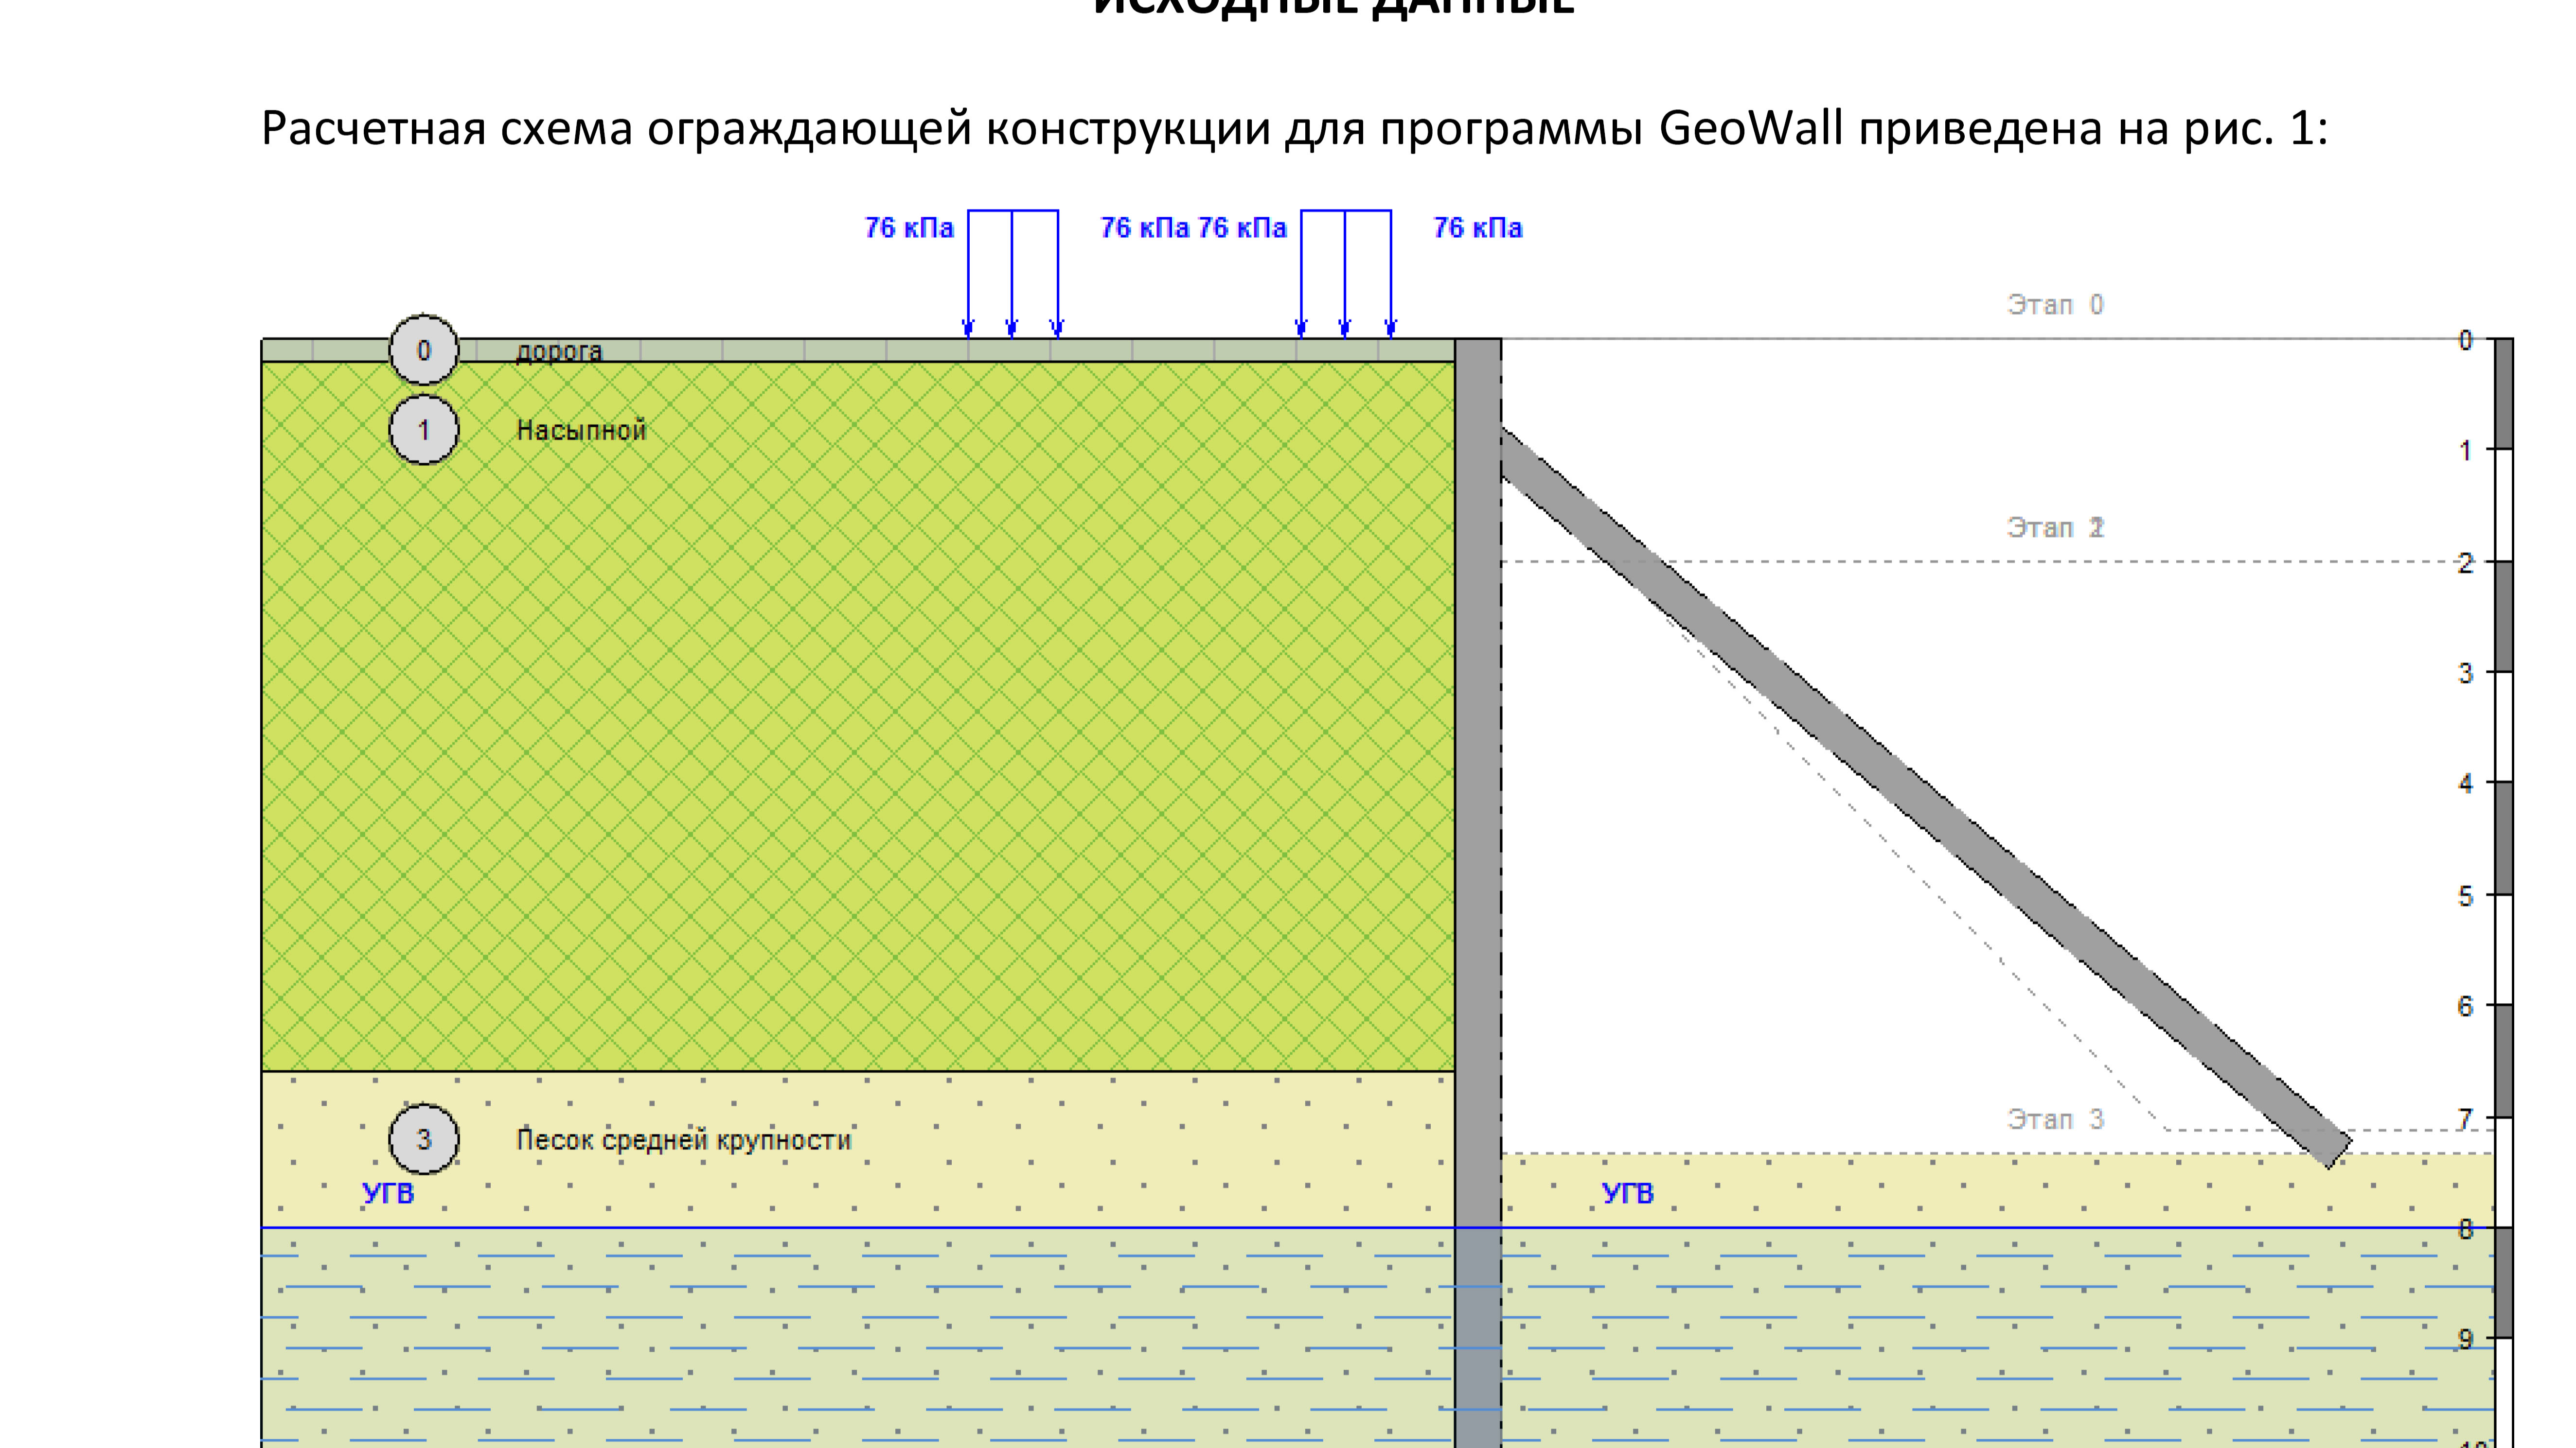Click the rightmost '76 кПа' load label

1478,228
